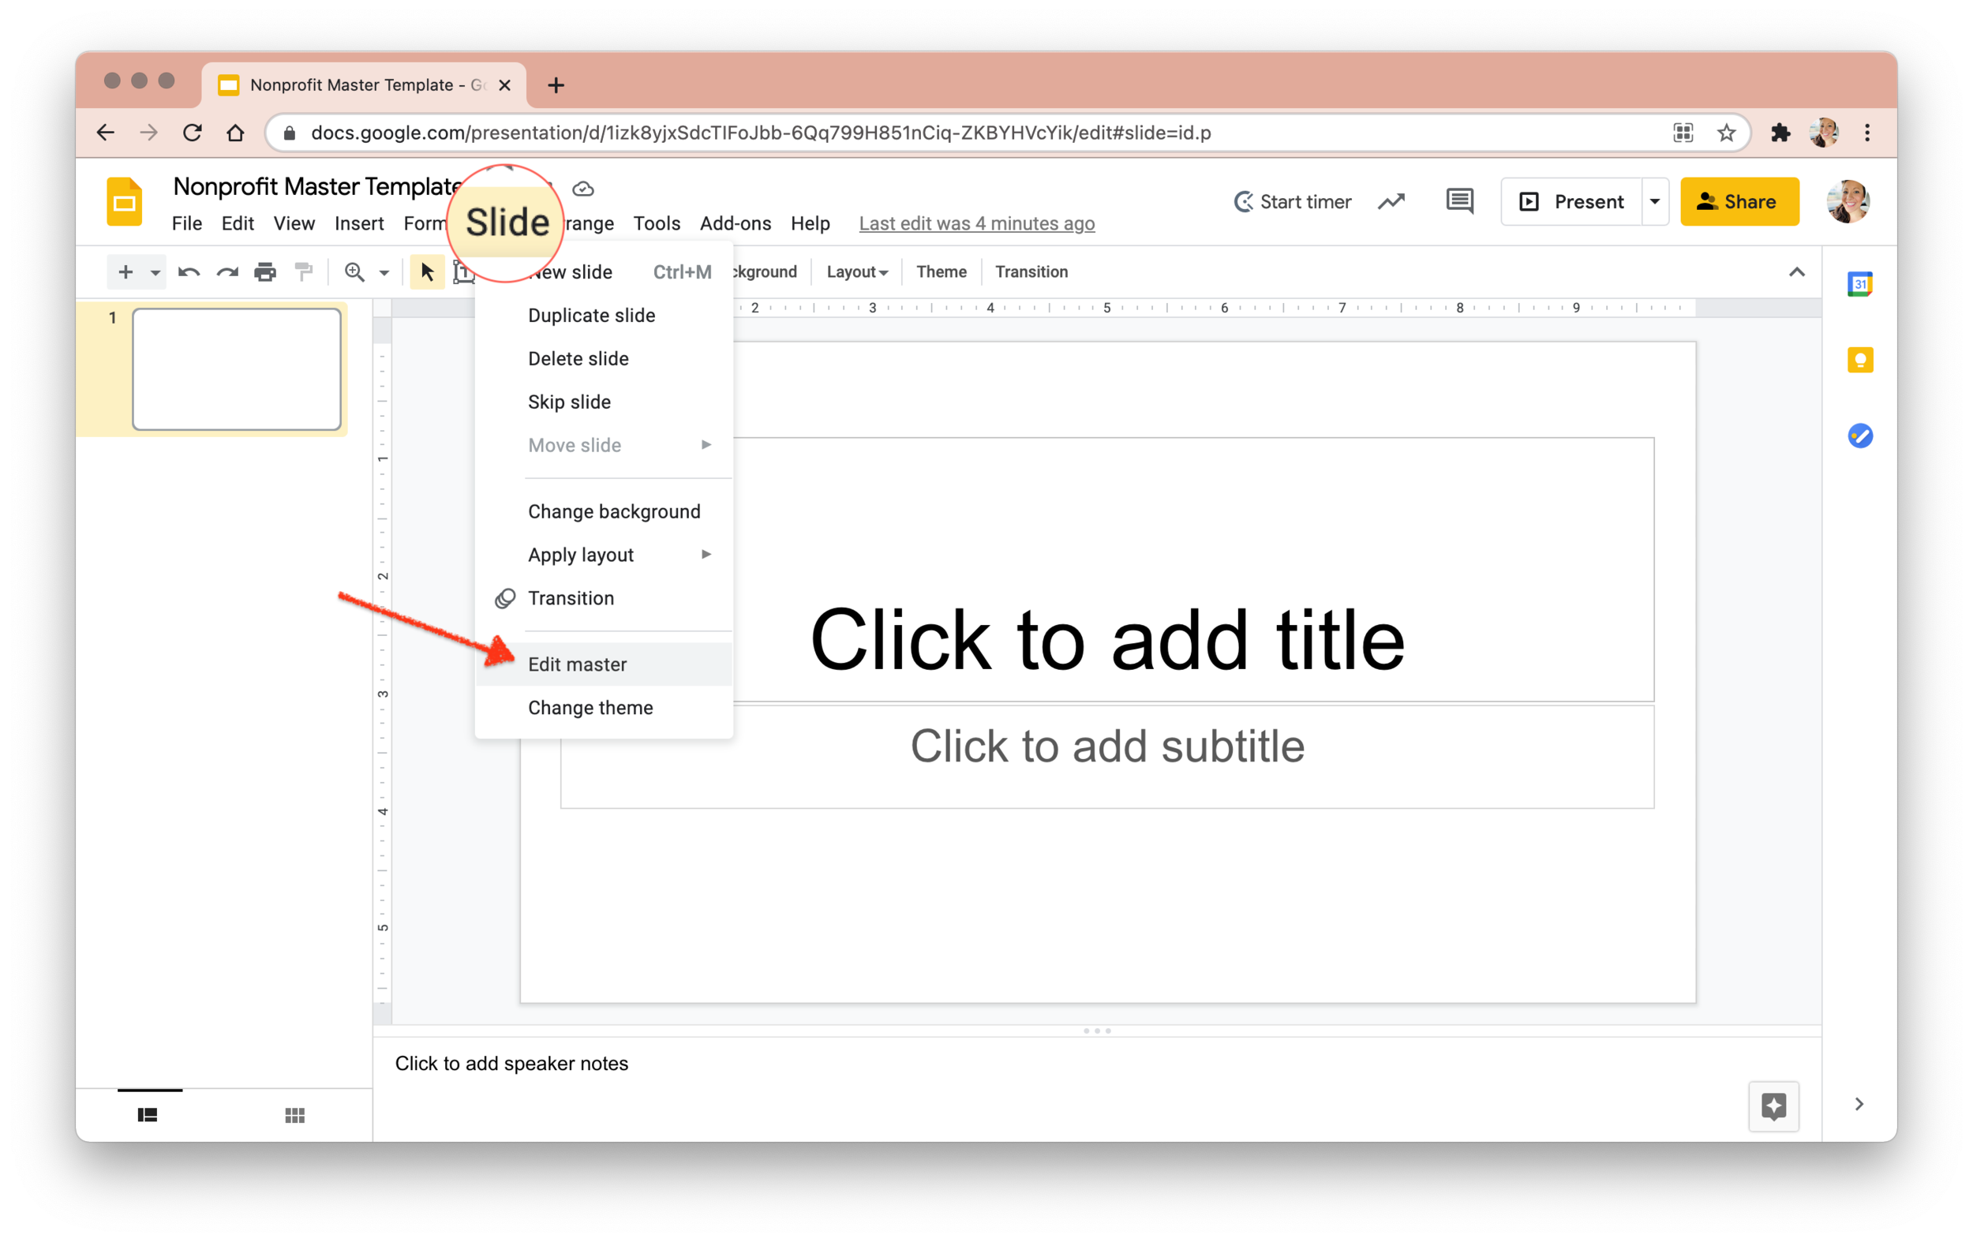Select the pointer/select tool

(426, 271)
